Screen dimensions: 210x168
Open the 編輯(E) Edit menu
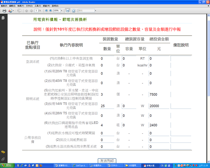12,6
